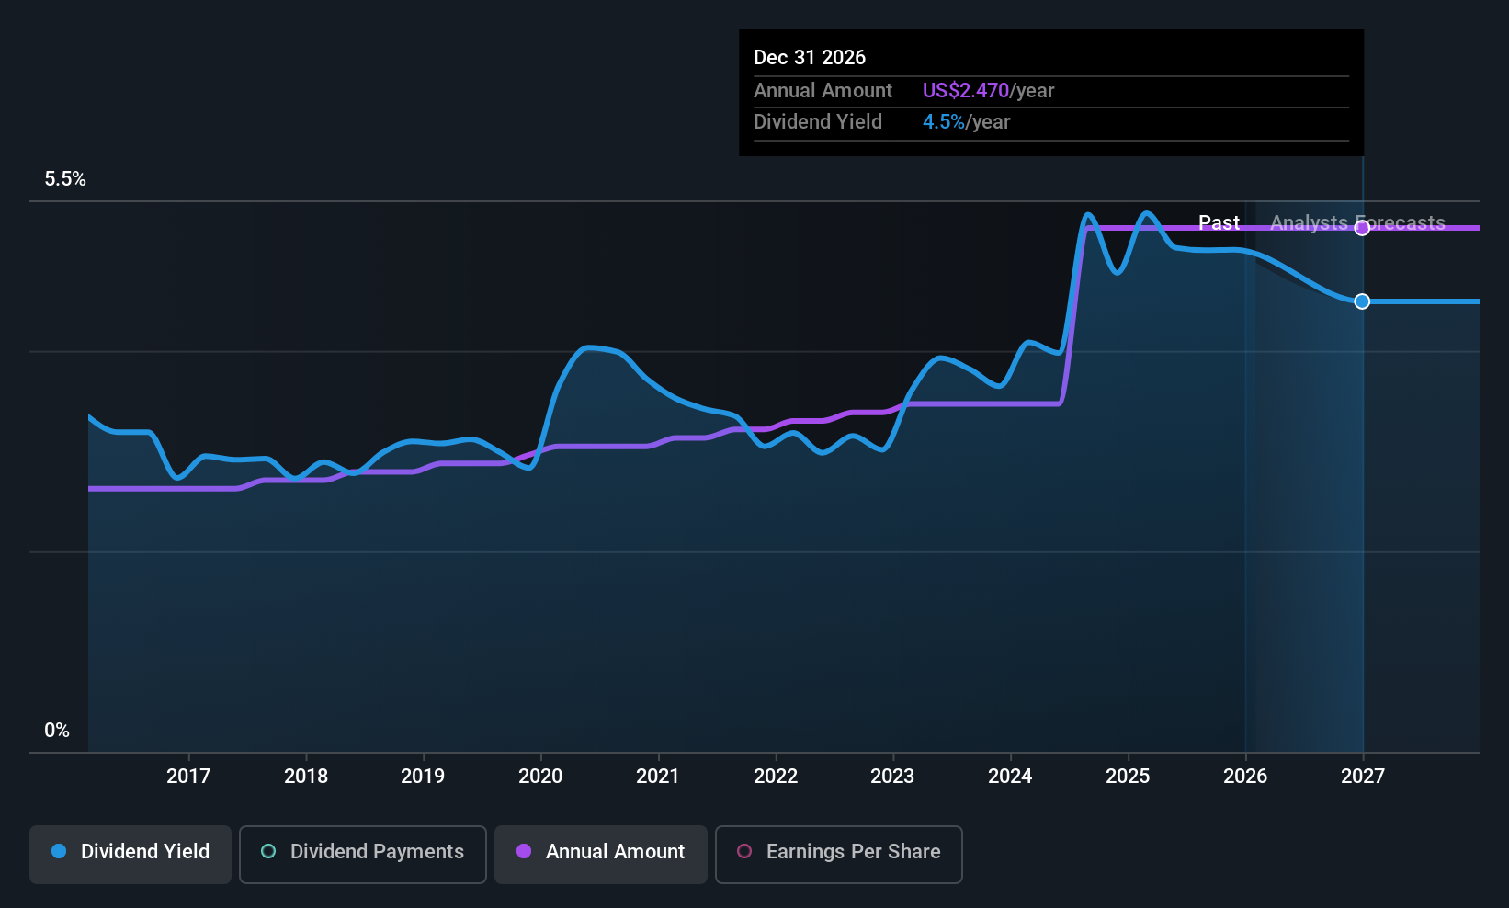Click the US$2.470/year tooltip value
Screen dimensions: 1509x908
pyautogui.click(x=988, y=91)
